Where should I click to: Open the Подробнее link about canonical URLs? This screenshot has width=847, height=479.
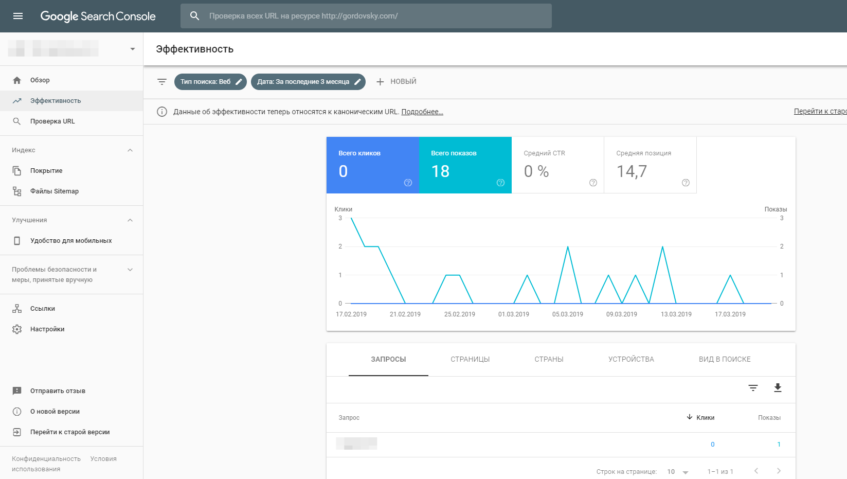click(x=422, y=112)
